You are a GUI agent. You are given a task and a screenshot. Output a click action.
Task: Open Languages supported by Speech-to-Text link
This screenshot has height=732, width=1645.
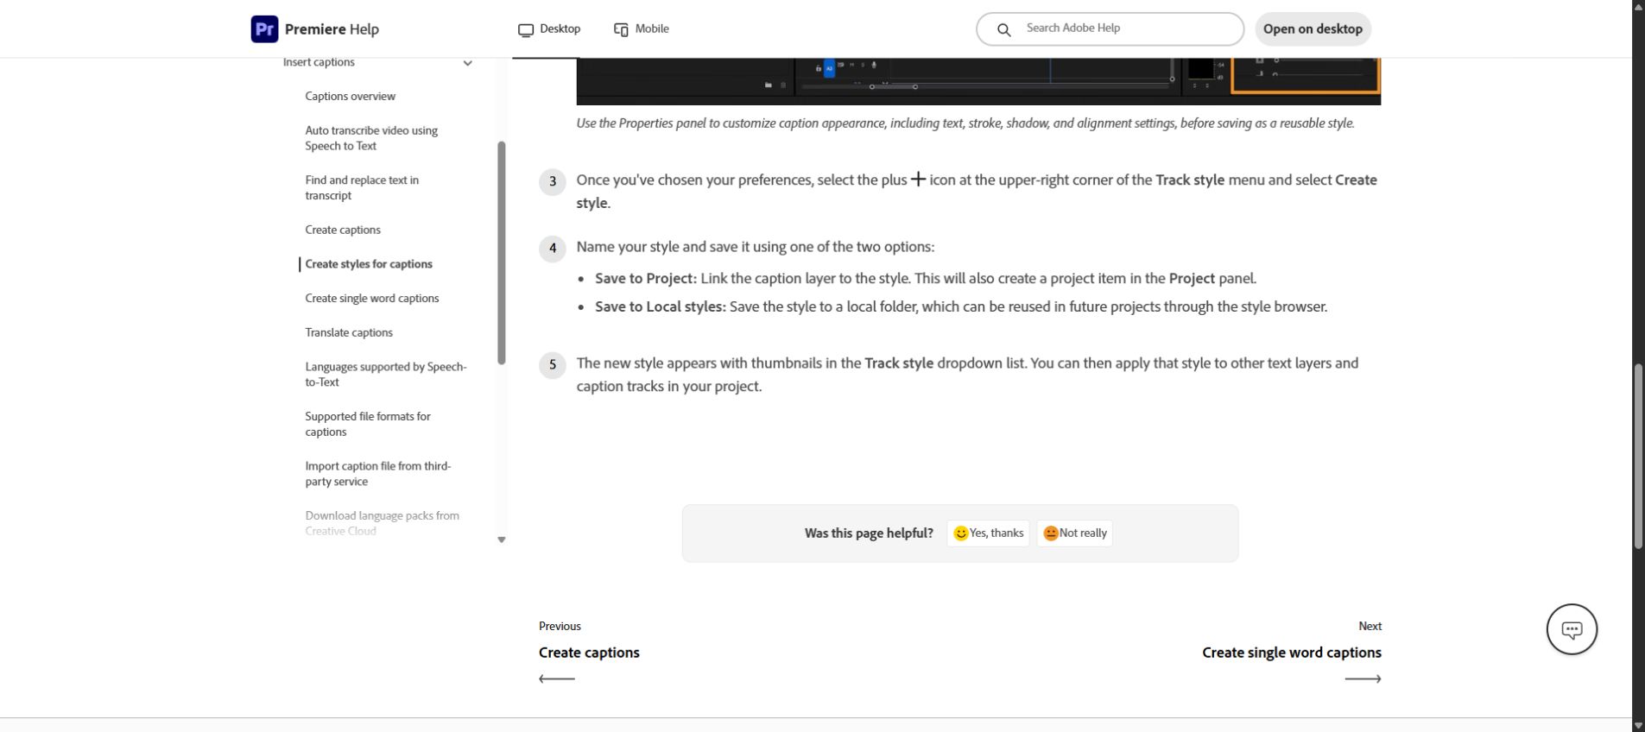pos(386,375)
